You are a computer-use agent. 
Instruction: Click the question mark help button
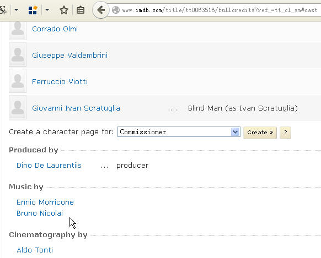tap(285, 133)
